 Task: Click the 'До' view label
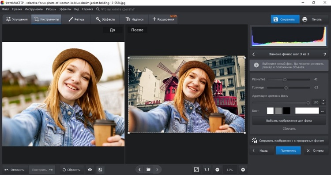[113, 30]
